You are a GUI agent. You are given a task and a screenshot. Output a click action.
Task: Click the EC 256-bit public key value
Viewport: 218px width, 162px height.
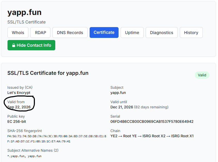point(17,121)
